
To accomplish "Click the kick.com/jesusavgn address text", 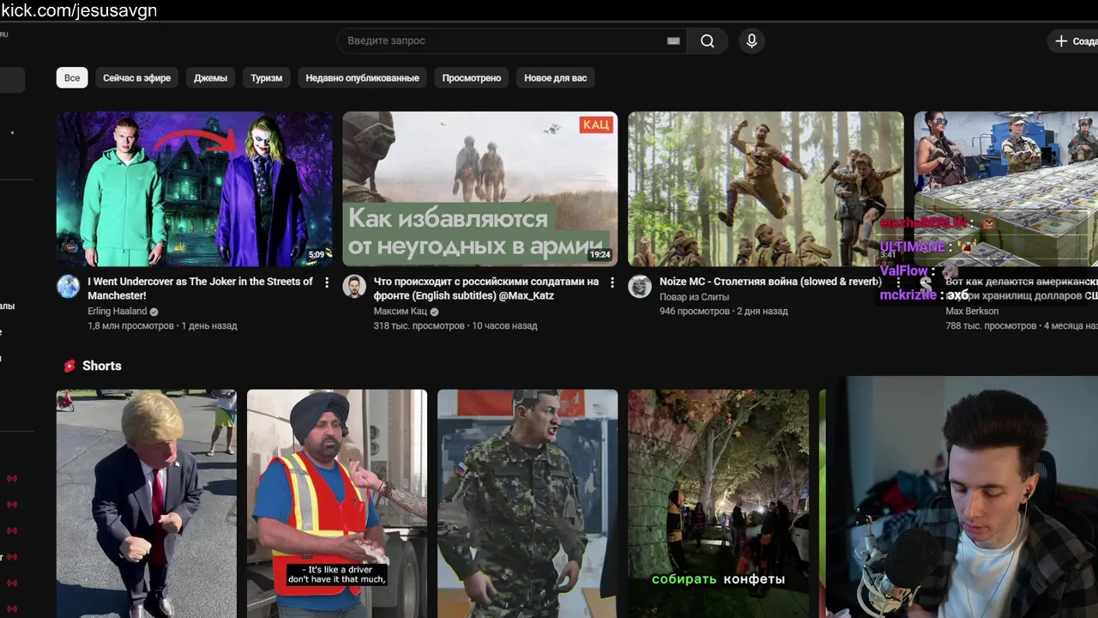I will coord(79,10).
